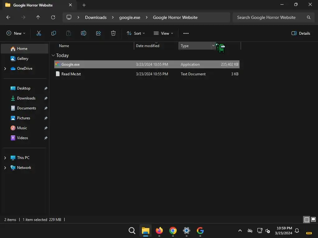This screenshot has width=318, height=238.
Task: Show hidden system tray icons
Action: [240, 231]
